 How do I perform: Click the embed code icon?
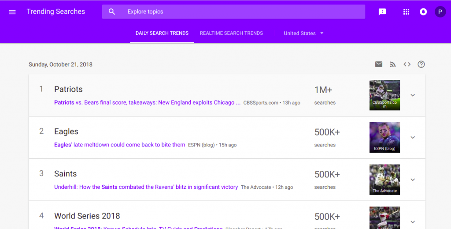point(407,64)
